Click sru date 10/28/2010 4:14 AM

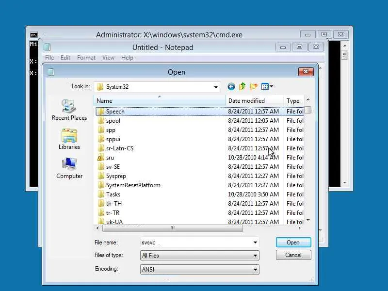[253, 158]
